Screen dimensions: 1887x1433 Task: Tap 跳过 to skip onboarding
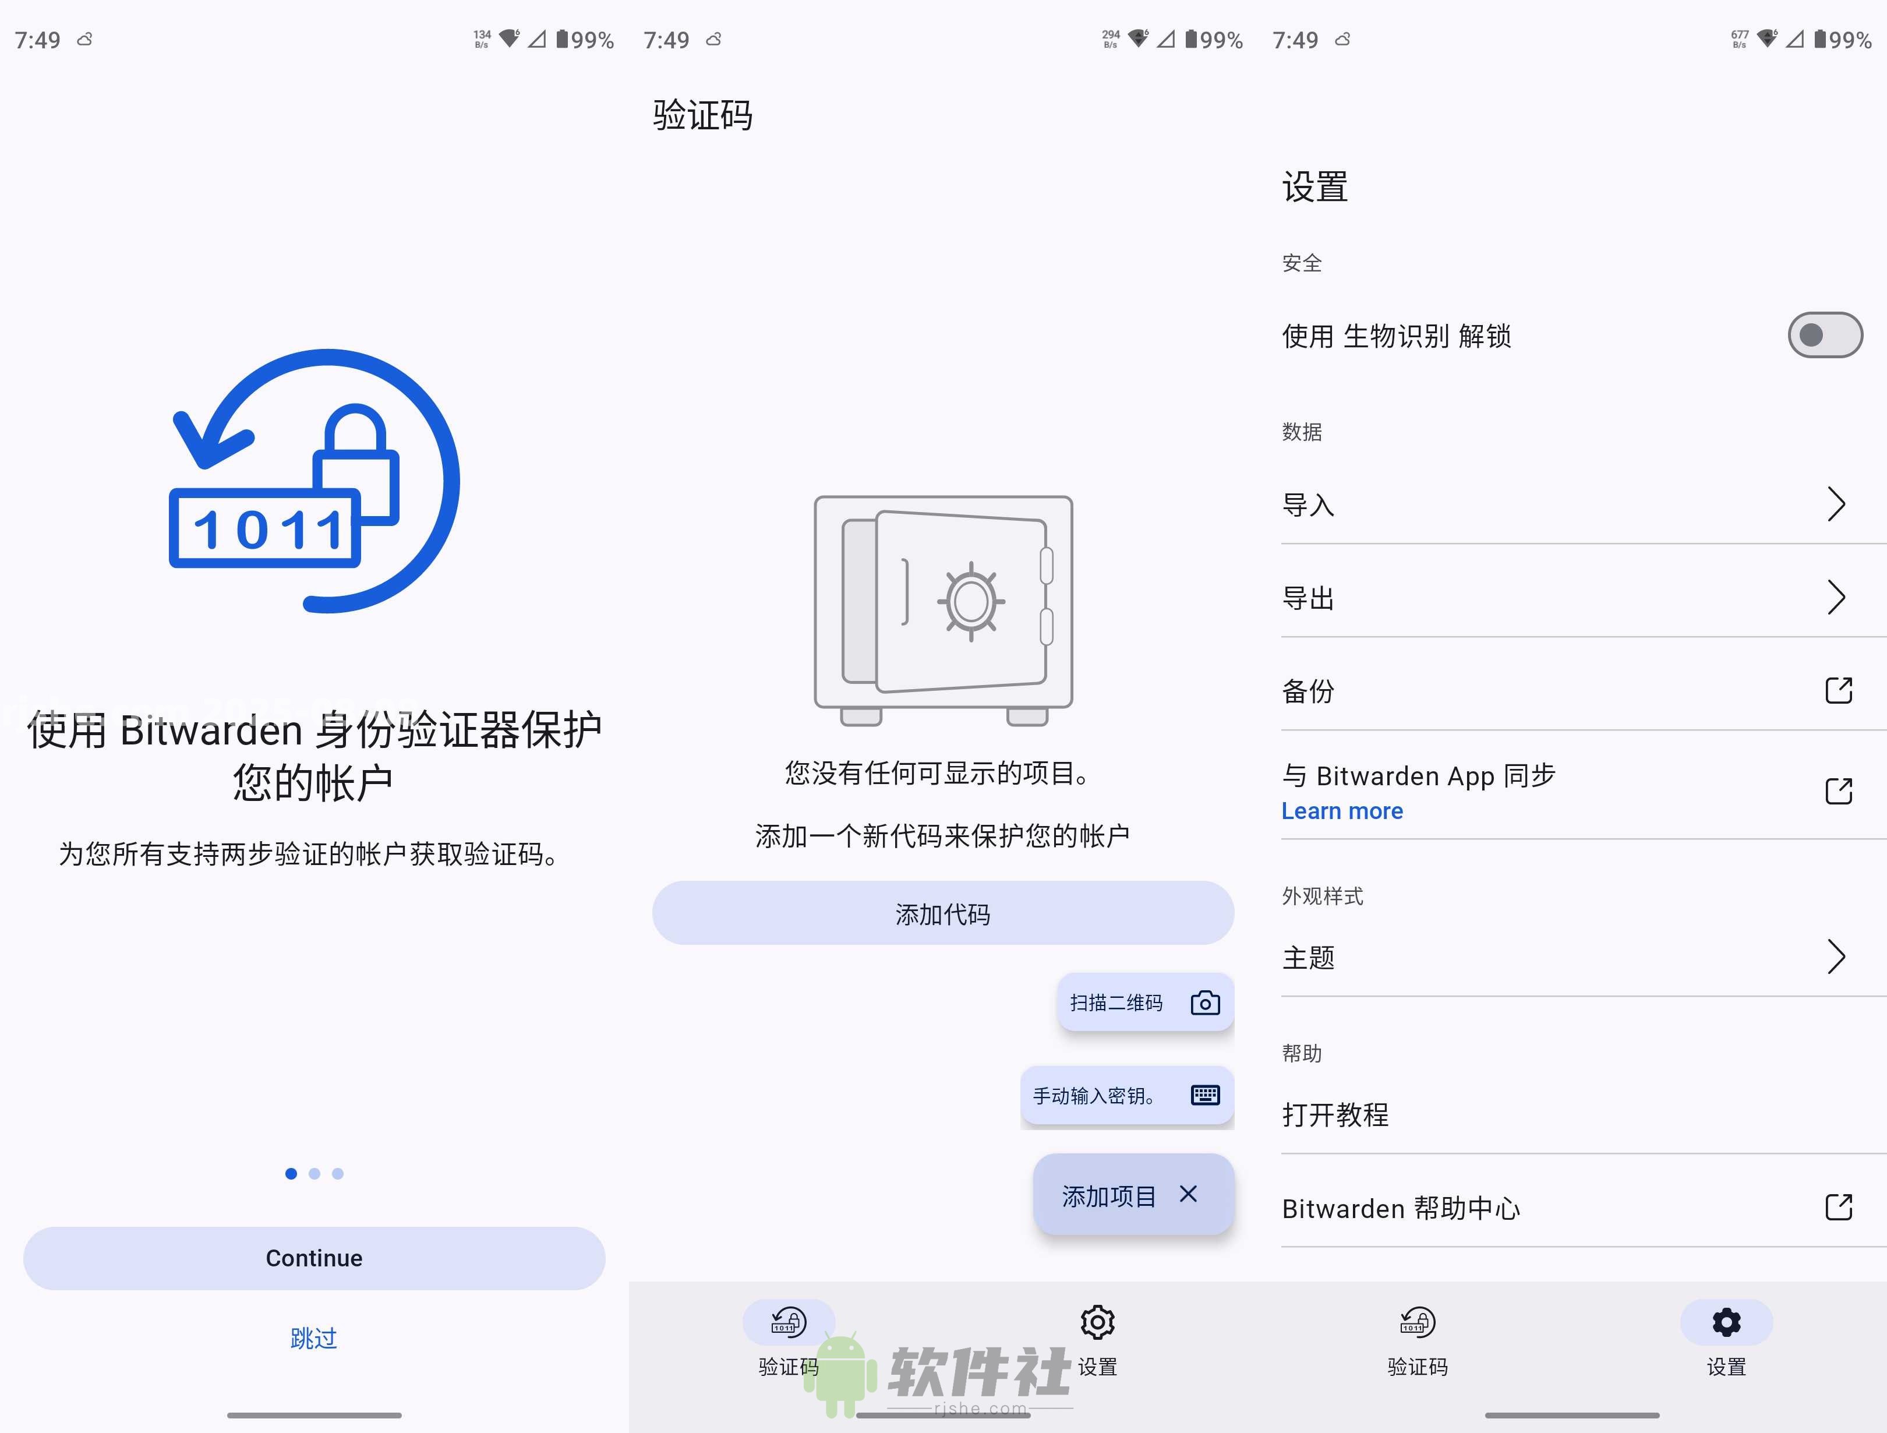click(313, 1338)
